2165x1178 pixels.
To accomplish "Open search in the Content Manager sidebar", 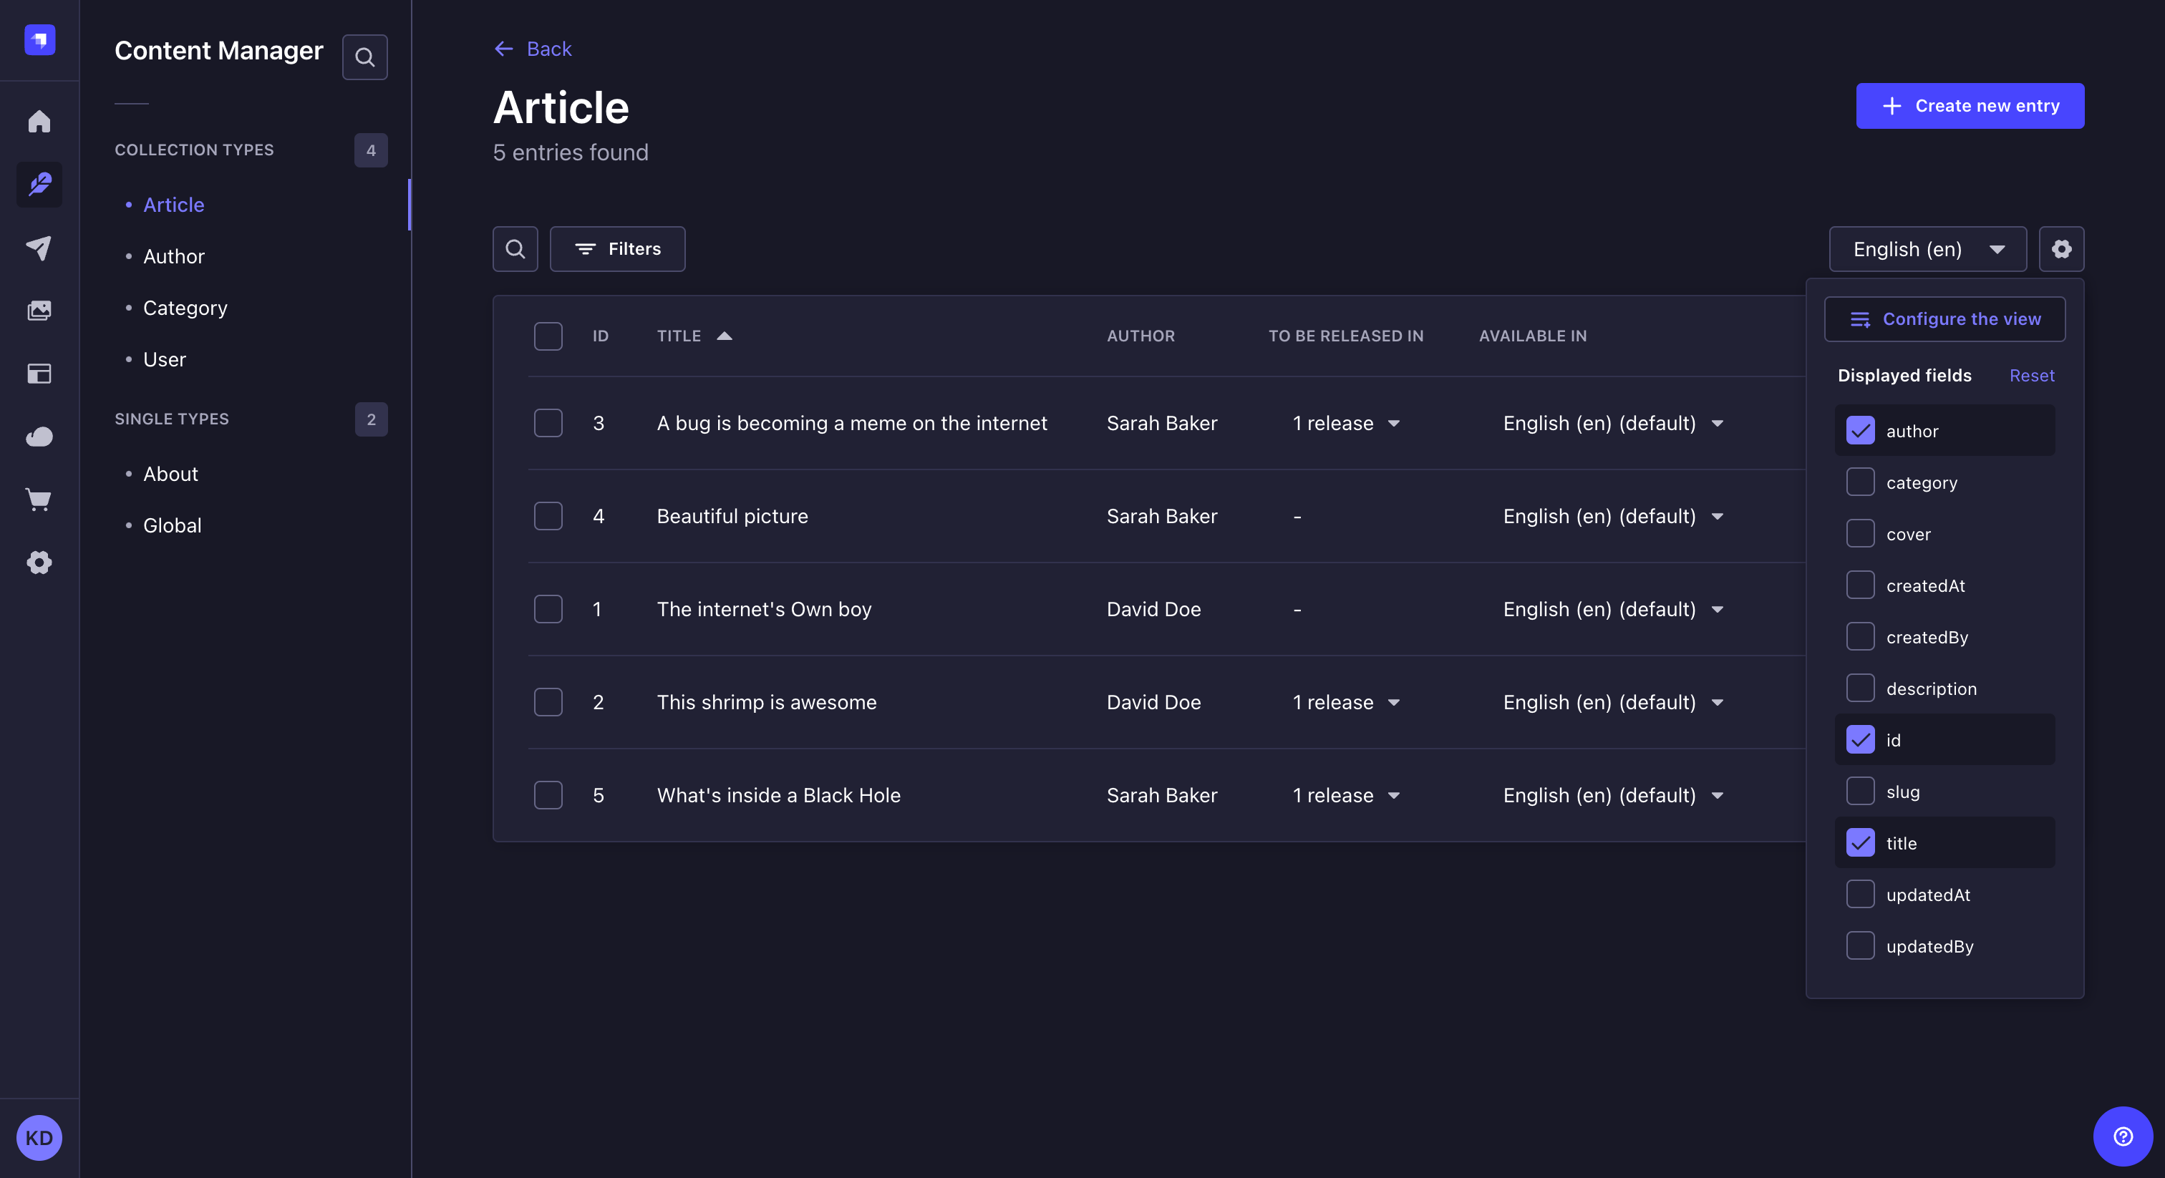I will tap(364, 57).
